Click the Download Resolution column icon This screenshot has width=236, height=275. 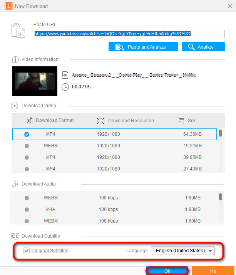(x=101, y=121)
